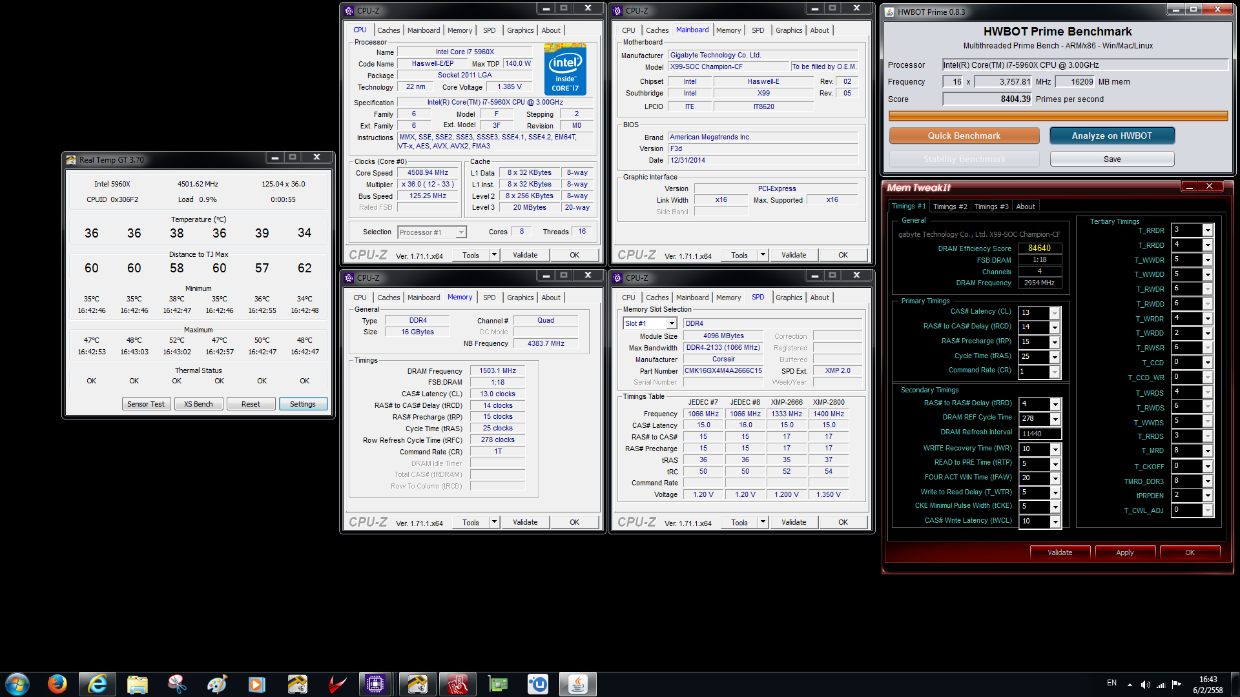The image size is (1240, 697).
Task: Open Graphics tab in the CPU-Z SPD window
Action: tap(789, 298)
